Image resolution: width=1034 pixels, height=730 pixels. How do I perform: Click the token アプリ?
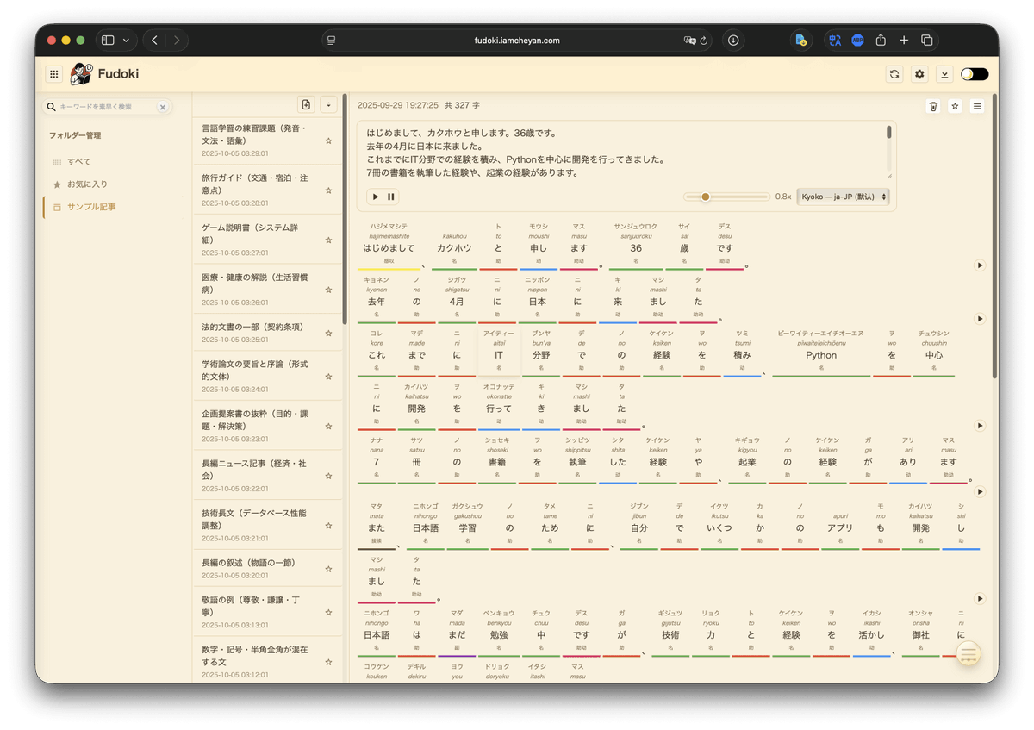(x=840, y=527)
